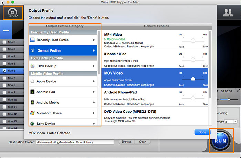Click the Recently Used Profile icon
This screenshot has width=241, height=158.
click(x=32, y=40)
